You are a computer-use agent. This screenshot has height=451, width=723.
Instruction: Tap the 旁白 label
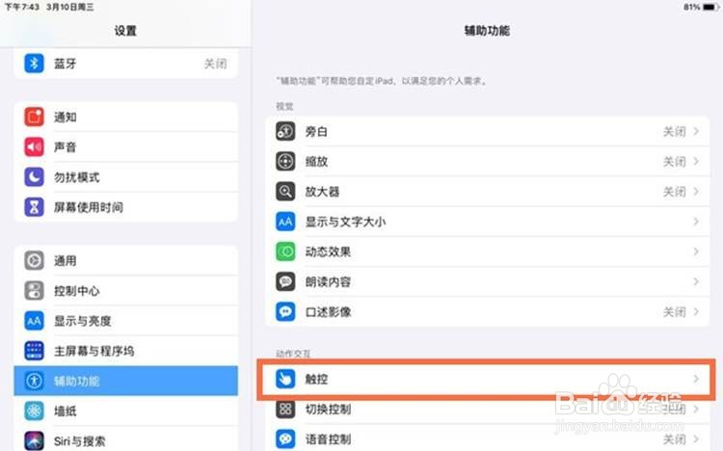point(316,132)
